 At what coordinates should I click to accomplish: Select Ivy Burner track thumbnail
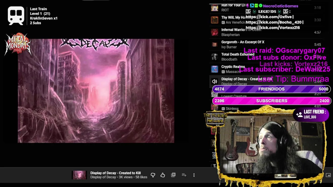(x=214, y=44)
